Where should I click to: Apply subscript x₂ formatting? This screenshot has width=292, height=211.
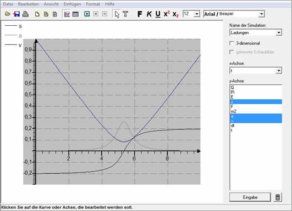(x=175, y=14)
